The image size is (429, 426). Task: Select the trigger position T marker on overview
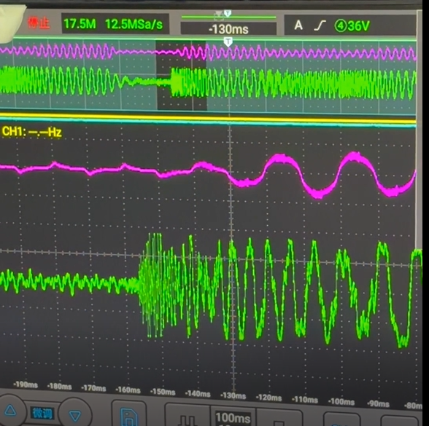pyautogui.click(x=228, y=42)
